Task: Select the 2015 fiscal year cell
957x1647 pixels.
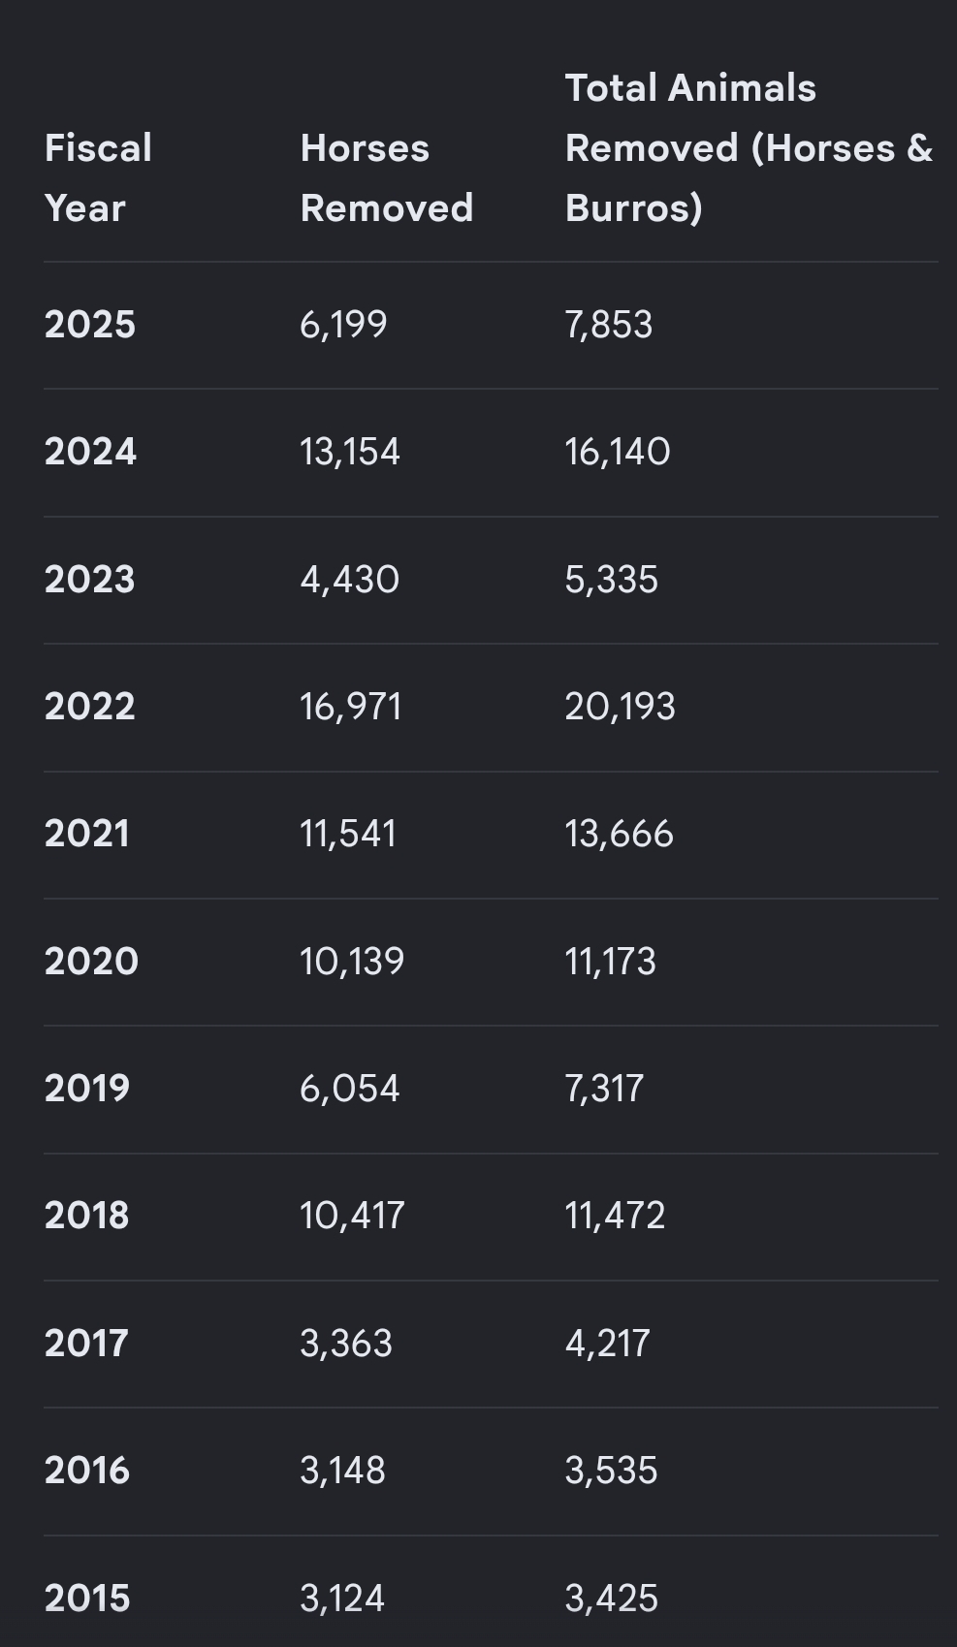Action: coord(87,1599)
